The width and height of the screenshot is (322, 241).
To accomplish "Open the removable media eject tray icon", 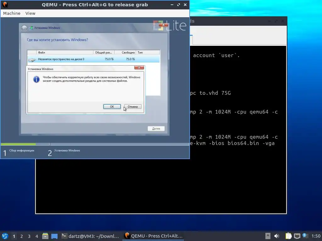I will pos(268,236).
